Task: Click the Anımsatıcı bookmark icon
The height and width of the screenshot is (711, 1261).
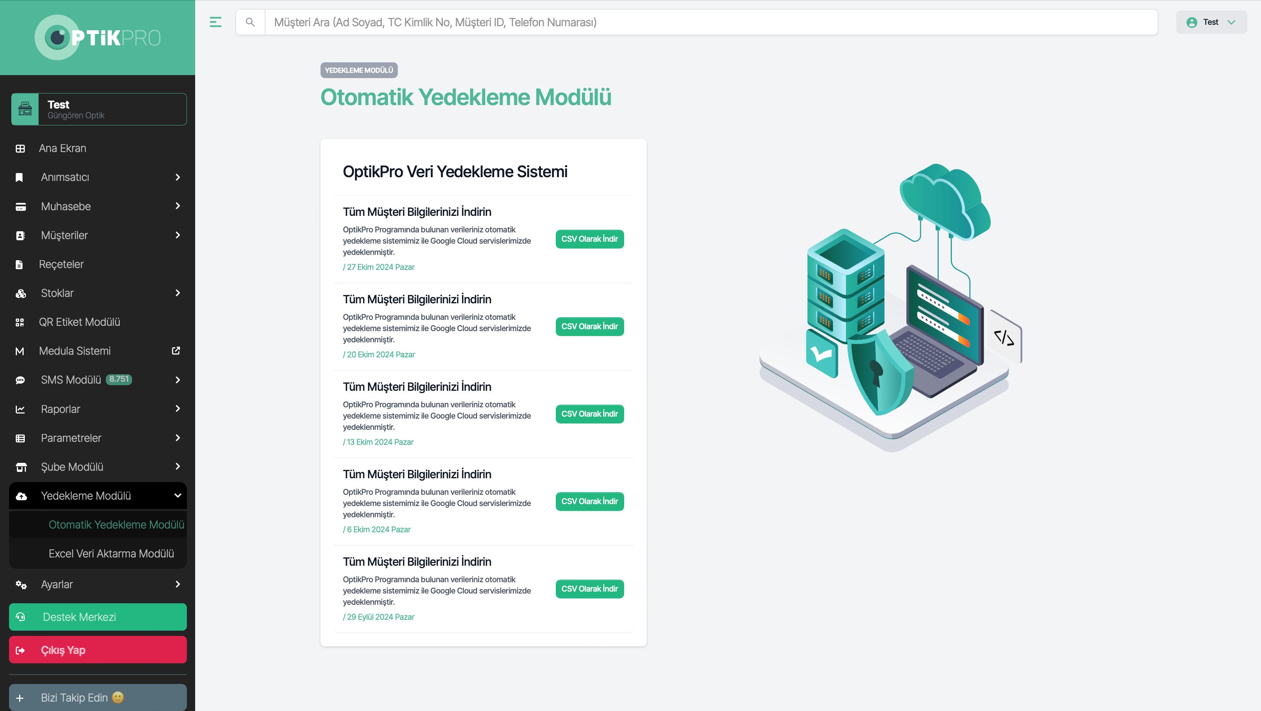Action: (19, 177)
